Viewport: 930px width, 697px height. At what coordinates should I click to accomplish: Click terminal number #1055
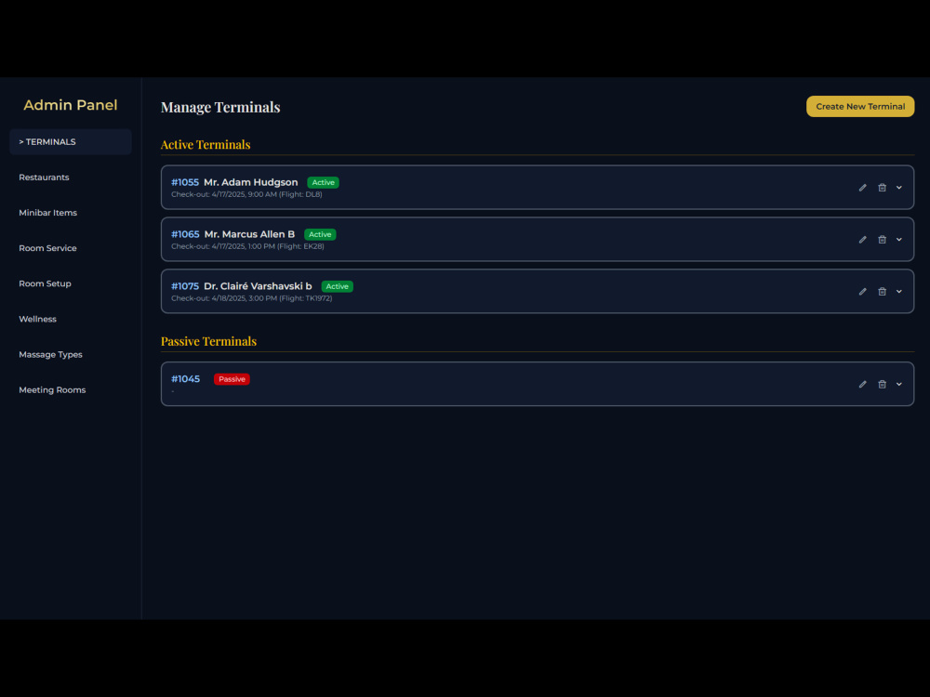(x=185, y=182)
